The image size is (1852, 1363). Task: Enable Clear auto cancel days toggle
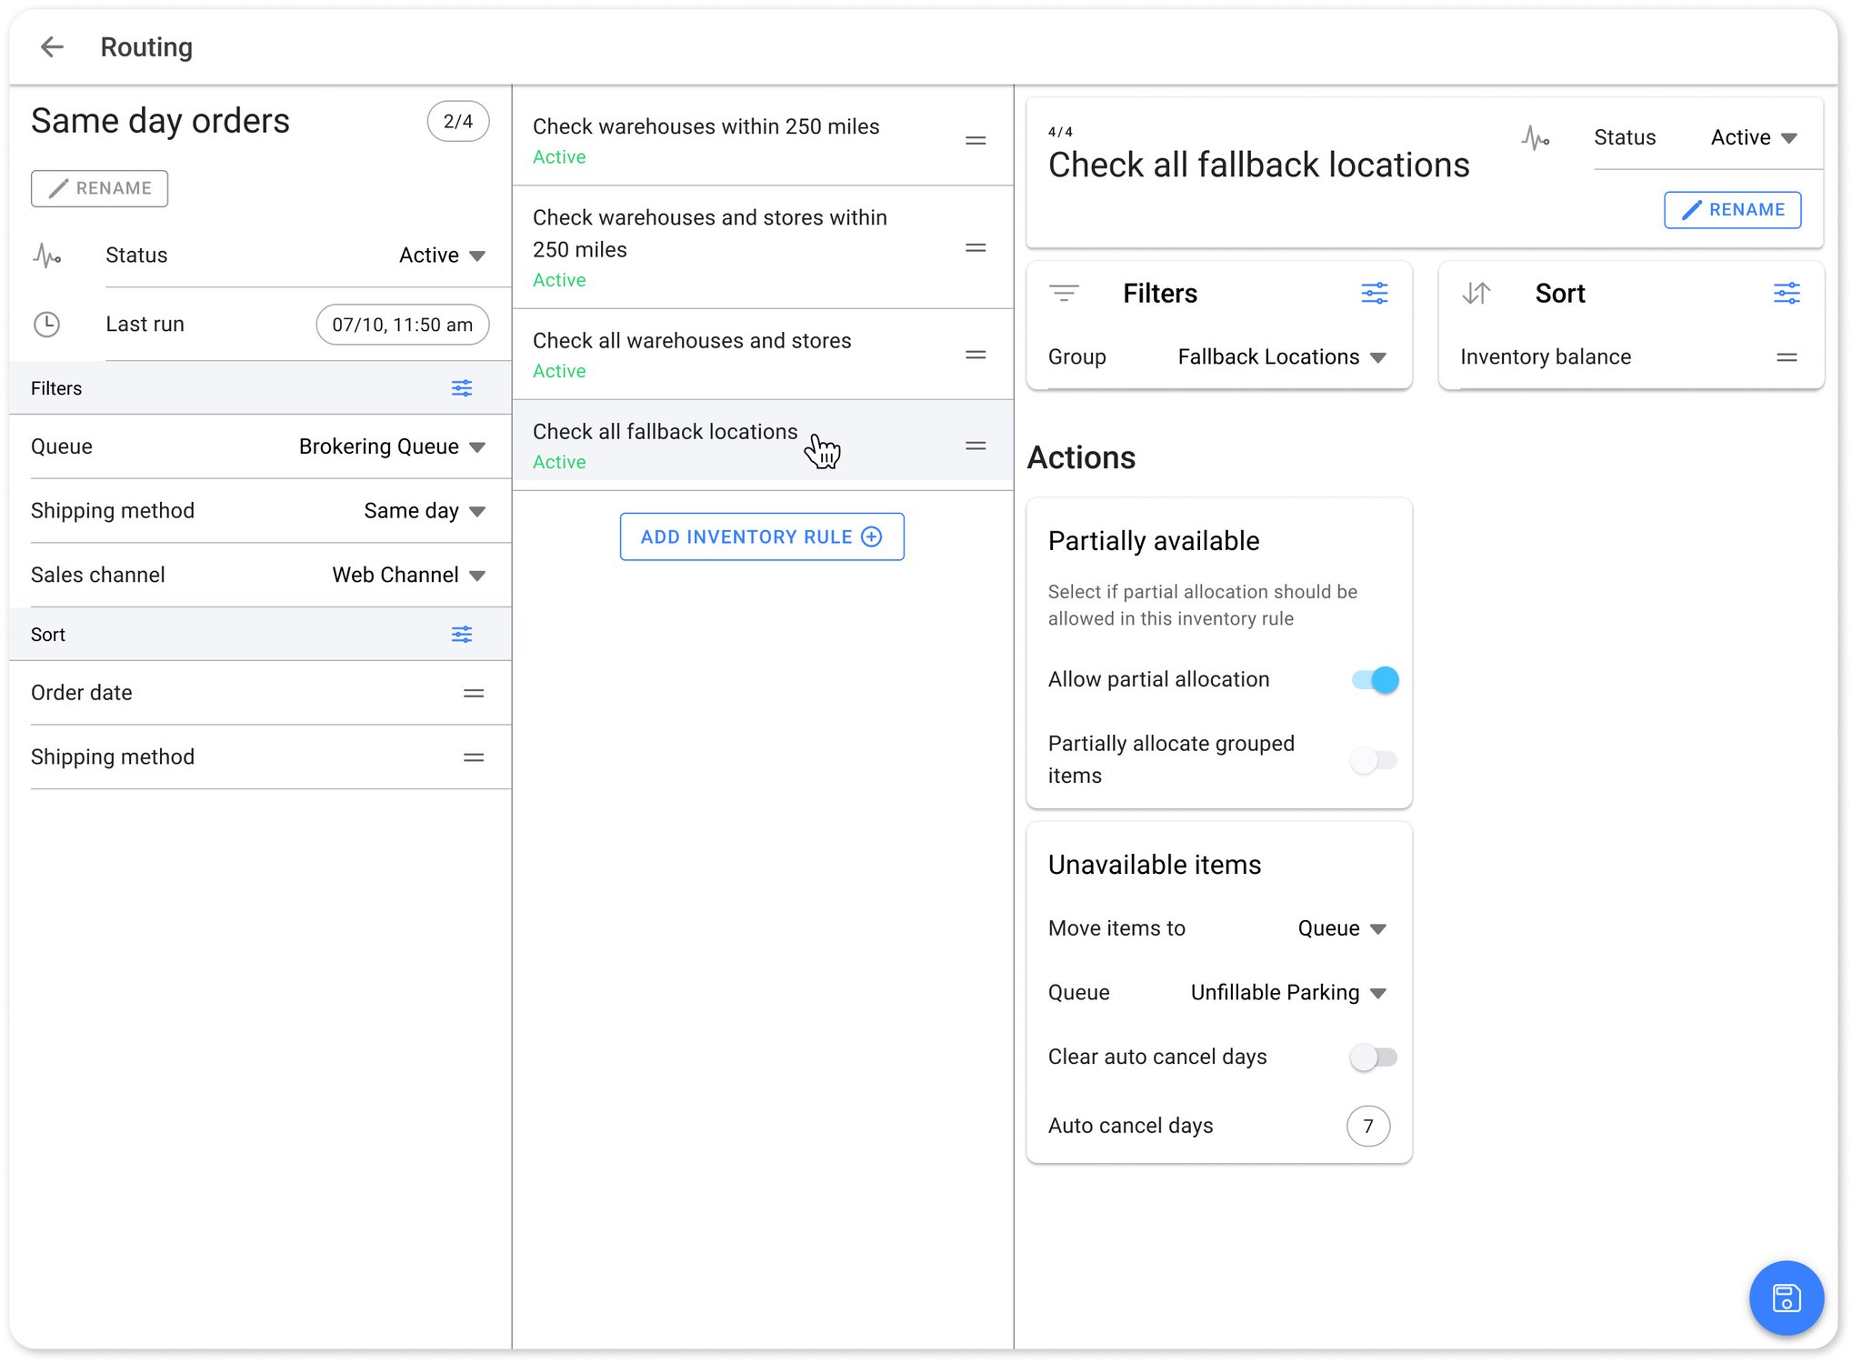[x=1375, y=1057]
